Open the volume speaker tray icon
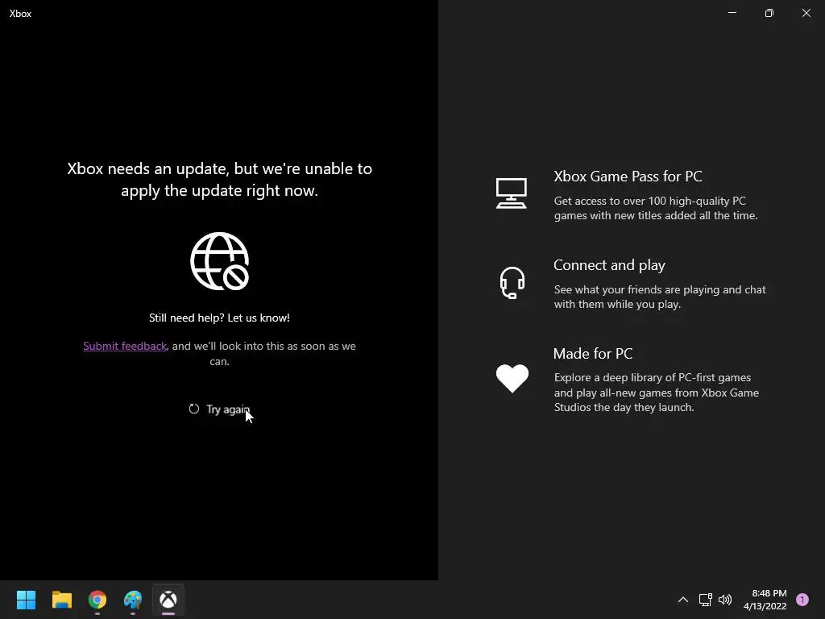Screen dimensions: 825x619 click(x=725, y=600)
